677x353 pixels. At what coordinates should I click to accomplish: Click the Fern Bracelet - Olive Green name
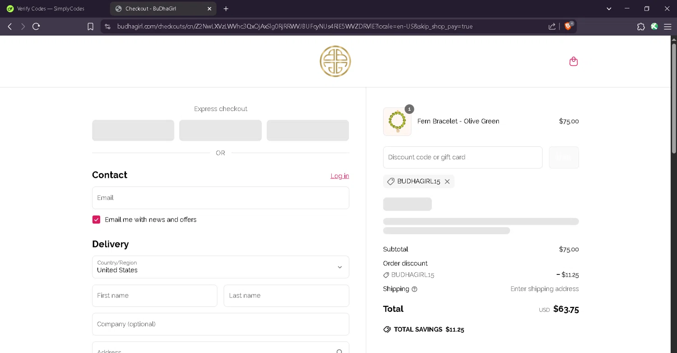458,121
